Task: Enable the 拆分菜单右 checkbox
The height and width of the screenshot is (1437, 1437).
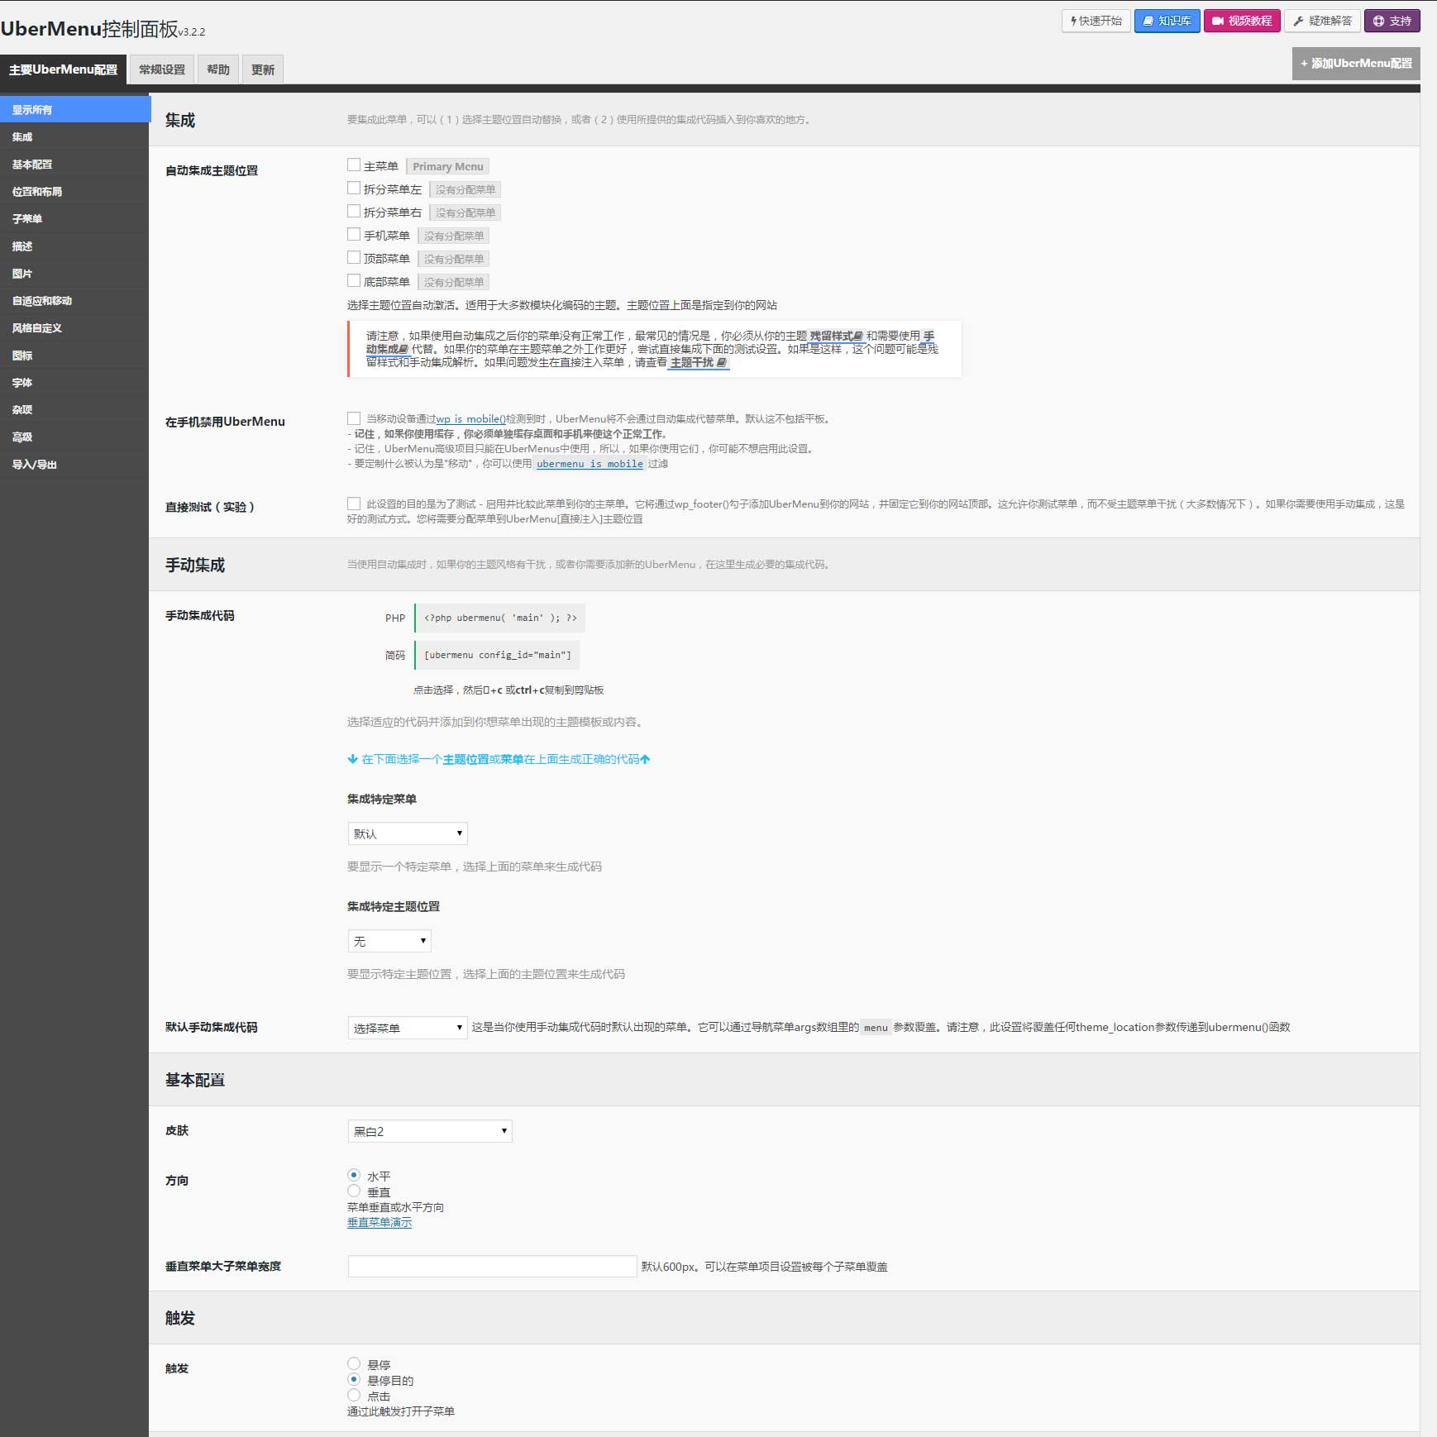Action: tap(354, 211)
